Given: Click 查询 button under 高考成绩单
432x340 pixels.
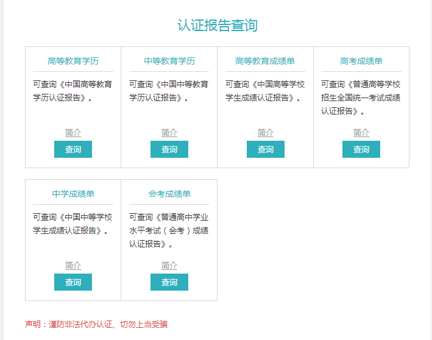Looking at the screenshot, I should (x=361, y=149).
